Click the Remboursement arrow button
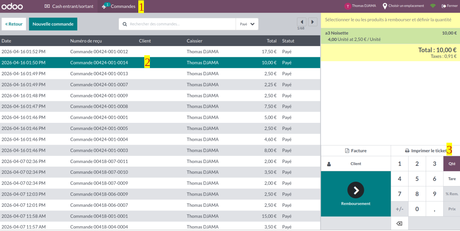Viewport: 460px width, 231px height. [356, 190]
